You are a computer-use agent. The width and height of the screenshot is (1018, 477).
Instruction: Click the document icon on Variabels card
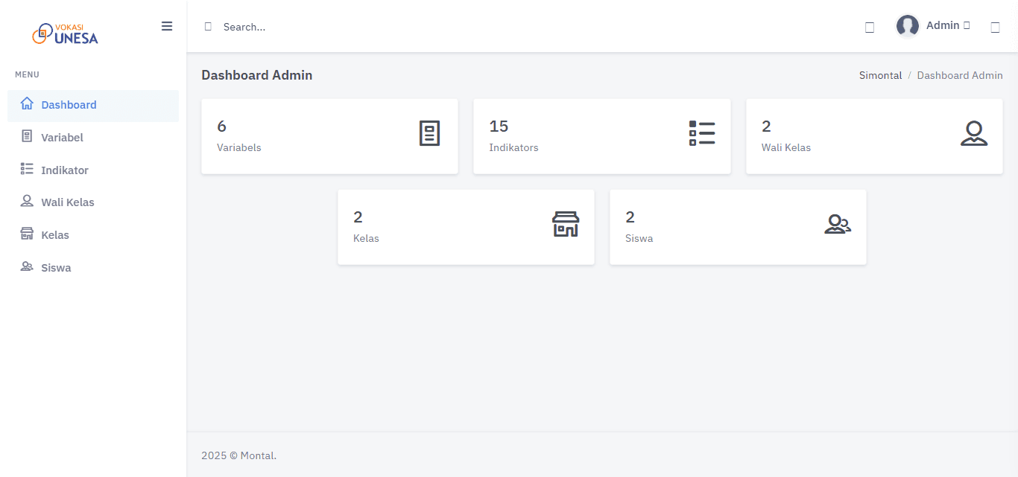429,133
